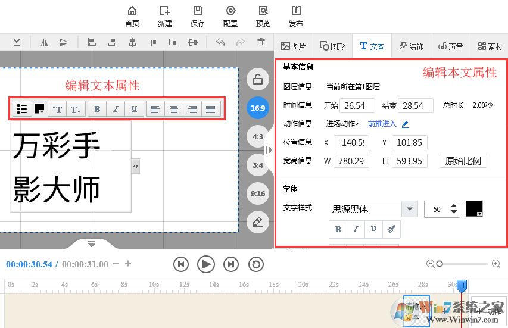Switch to the 声音 tab

[450, 46]
